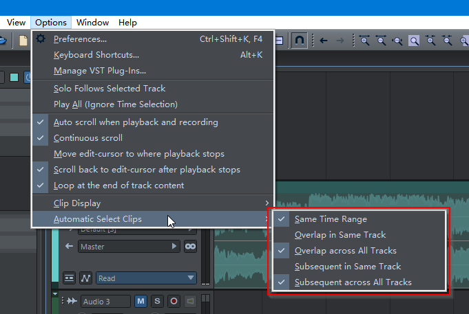The width and height of the screenshot is (469, 314).
Task: Click the back arrow navigation icon
Action: coord(324,41)
